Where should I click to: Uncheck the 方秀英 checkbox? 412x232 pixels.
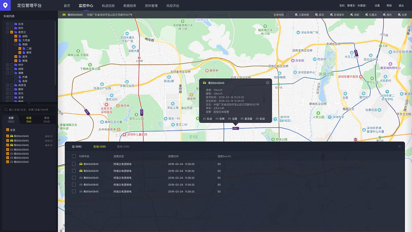coord(16,40)
